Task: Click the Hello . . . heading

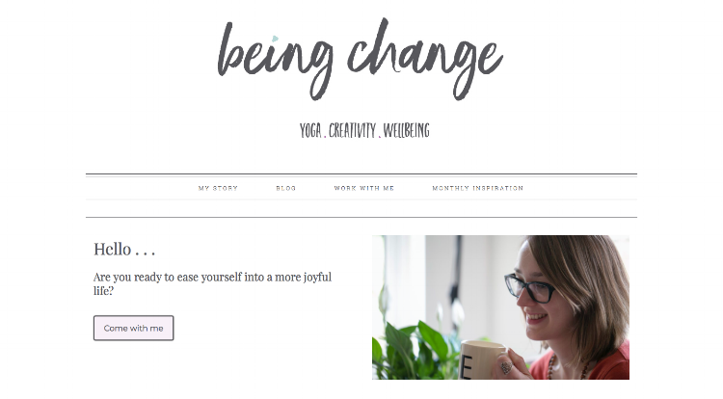Action: (124, 250)
